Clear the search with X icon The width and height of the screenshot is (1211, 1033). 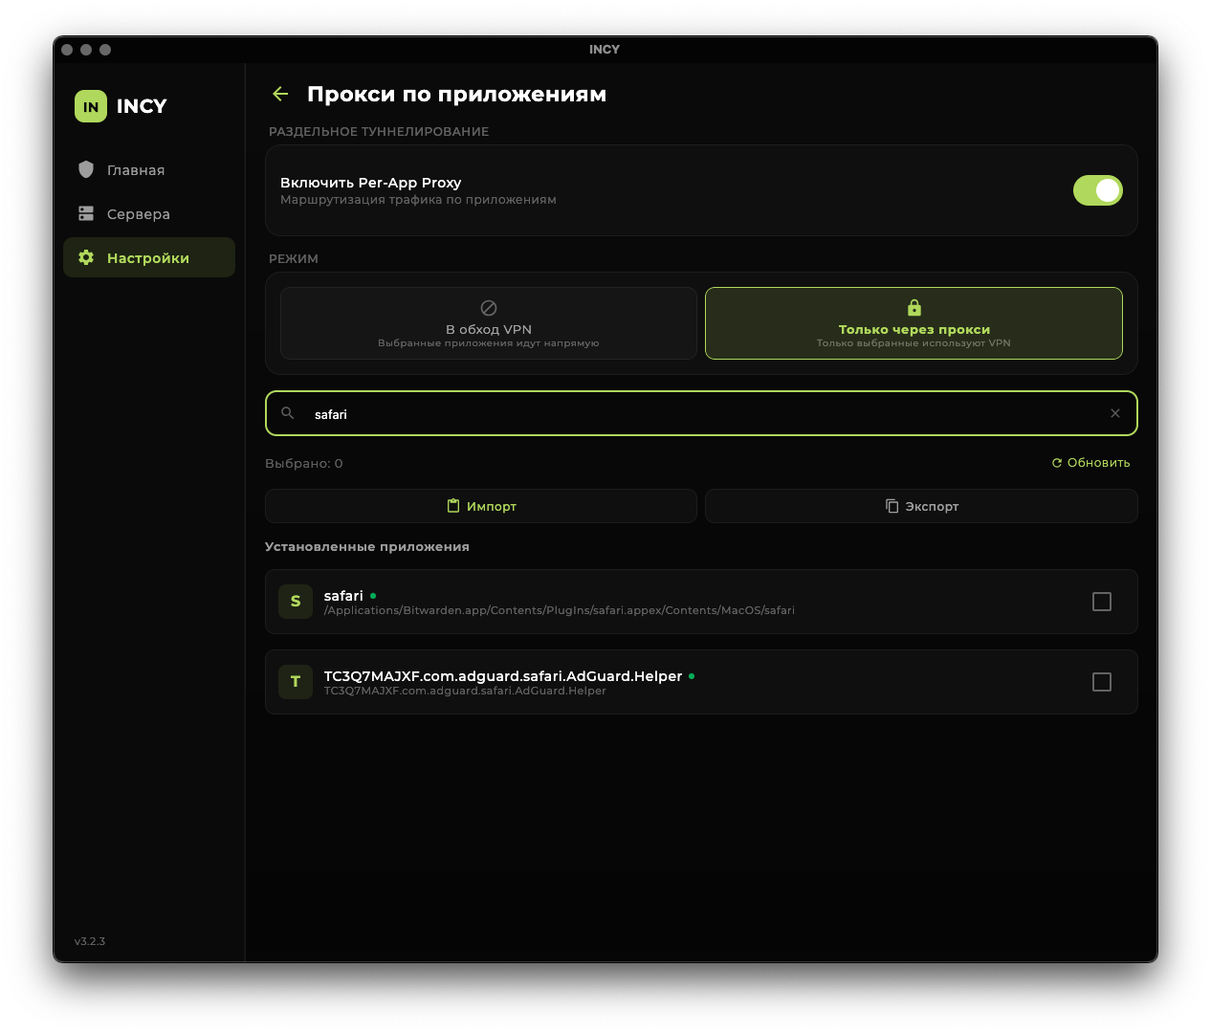[1115, 413]
